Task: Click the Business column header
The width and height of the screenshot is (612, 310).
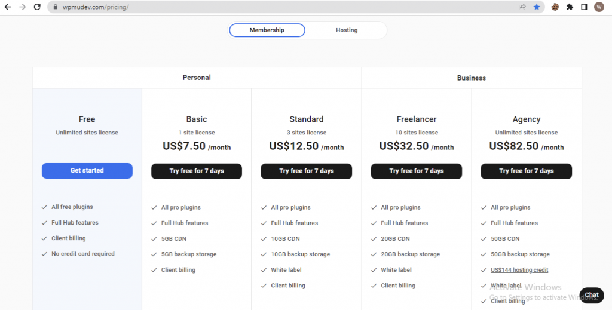Action: point(472,78)
